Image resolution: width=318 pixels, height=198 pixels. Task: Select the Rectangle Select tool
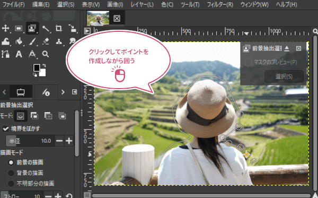[19, 28]
